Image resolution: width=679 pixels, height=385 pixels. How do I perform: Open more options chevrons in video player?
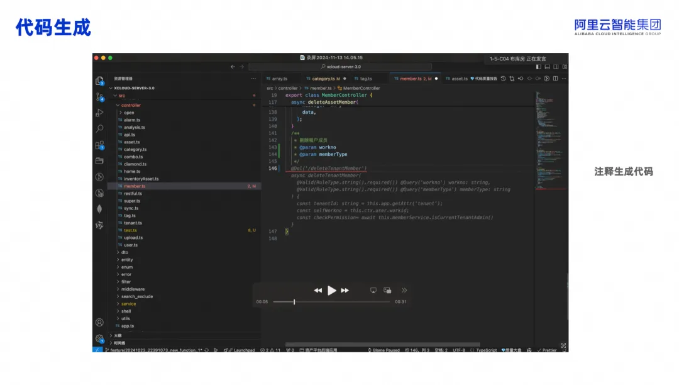tap(404, 291)
